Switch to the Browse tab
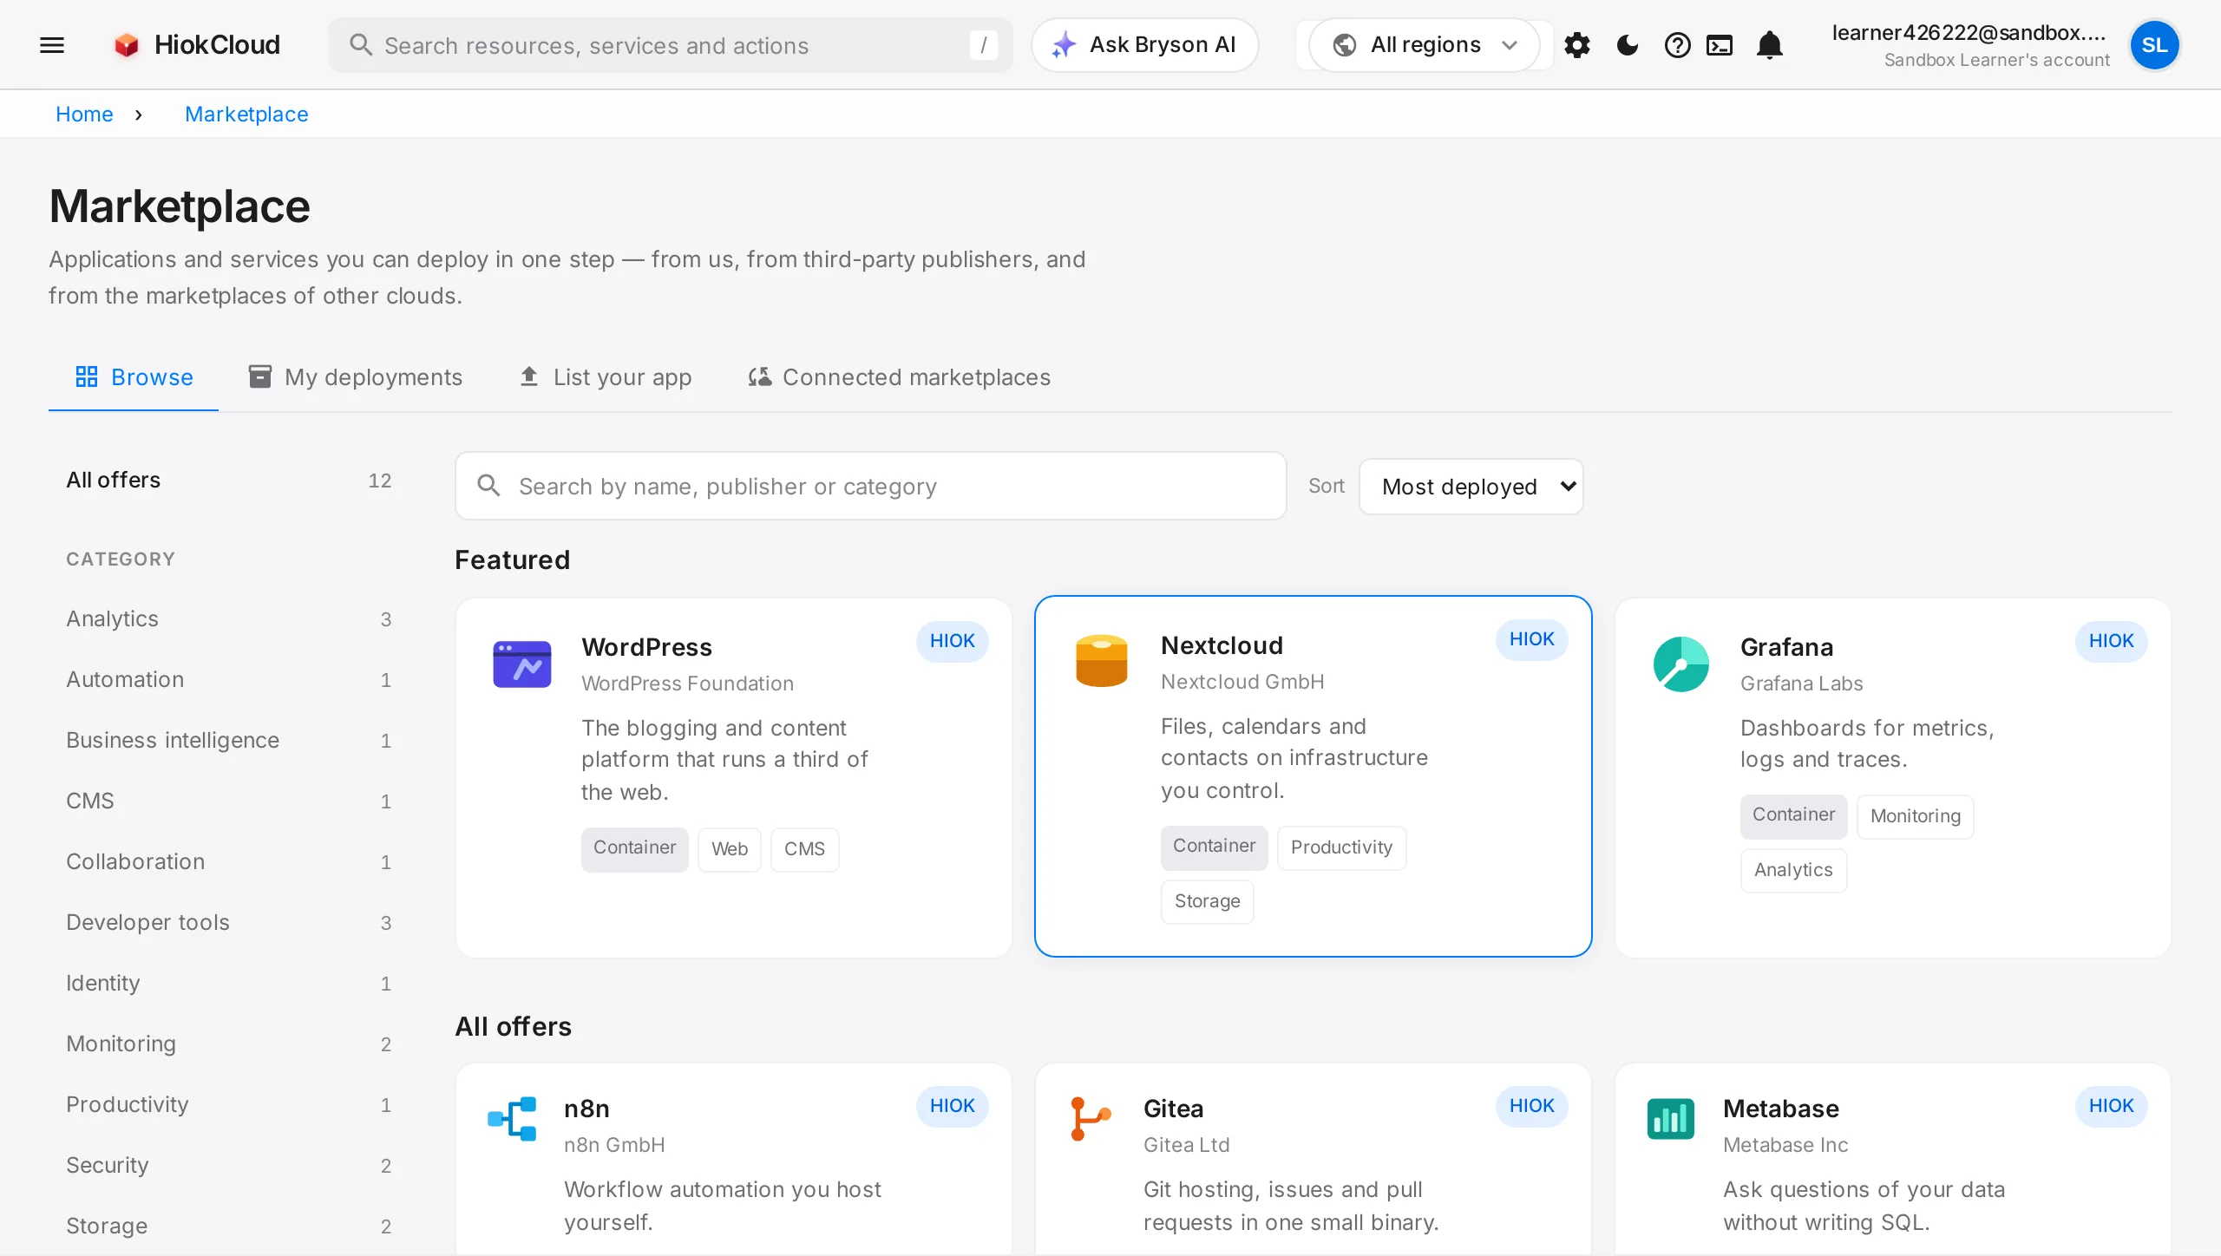 (x=134, y=377)
